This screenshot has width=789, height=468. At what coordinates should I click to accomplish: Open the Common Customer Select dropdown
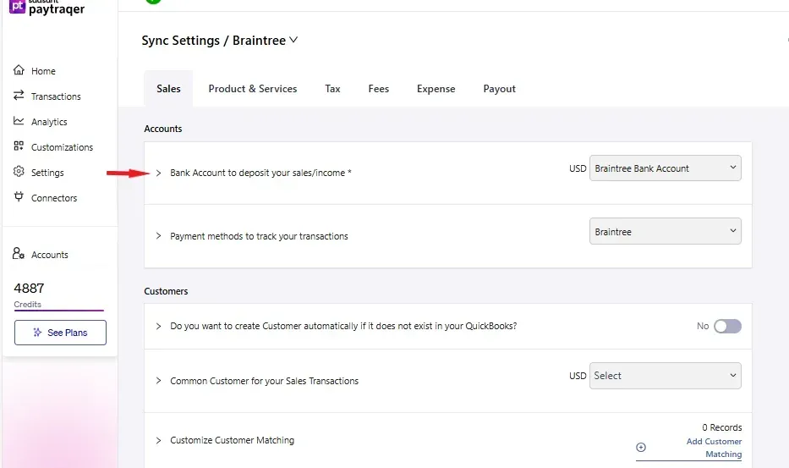[666, 376]
